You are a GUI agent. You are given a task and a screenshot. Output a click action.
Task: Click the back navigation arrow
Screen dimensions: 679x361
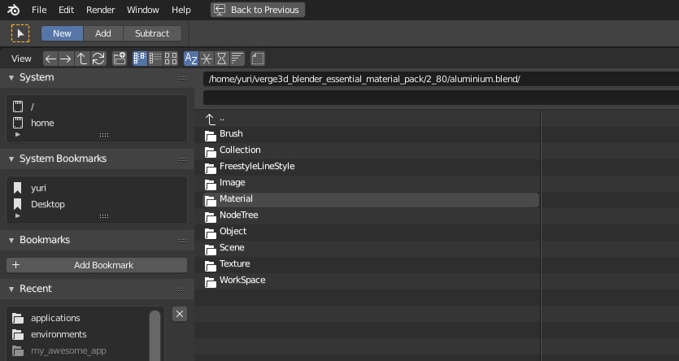click(x=50, y=59)
